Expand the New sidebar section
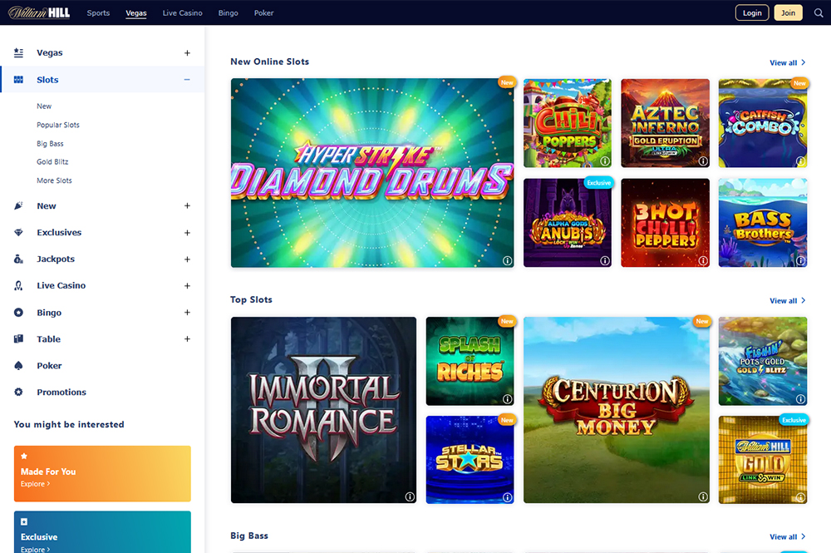The height and width of the screenshot is (553, 831). [x=187, y=205]
